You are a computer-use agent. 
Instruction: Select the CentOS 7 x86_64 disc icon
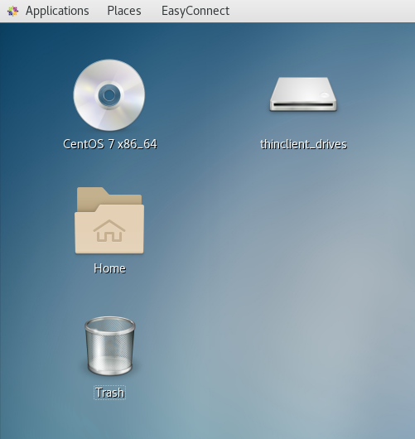(x=109, y=95)
